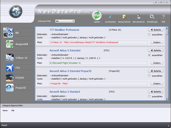The width and height of the screenshot is (171, 128).
Task: Select the Alle category icon in sidebar
Action: pyautogui.click(x=8, y=33)
